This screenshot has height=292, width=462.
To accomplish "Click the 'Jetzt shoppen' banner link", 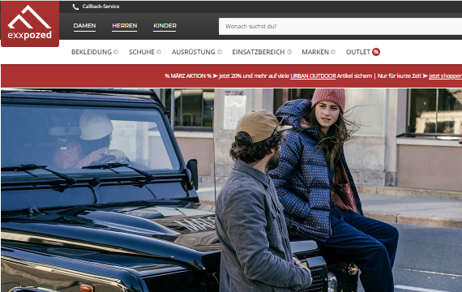I will point(445,75).
